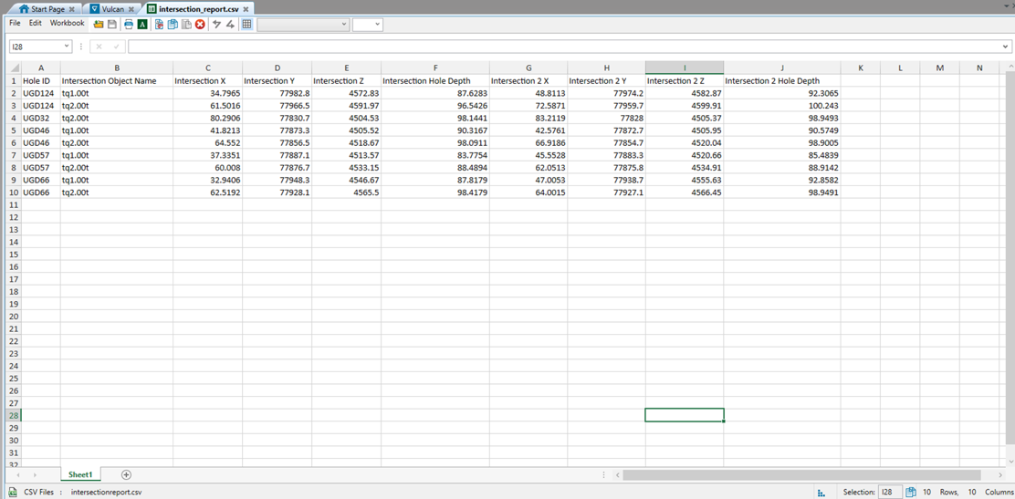The width and height of the screenshot is (1015, 499).
Task: Open the wide empty toolbar dropdown
Action: coord(303,25)
